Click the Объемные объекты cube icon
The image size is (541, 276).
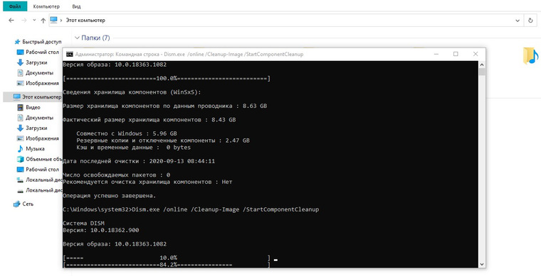20,159
